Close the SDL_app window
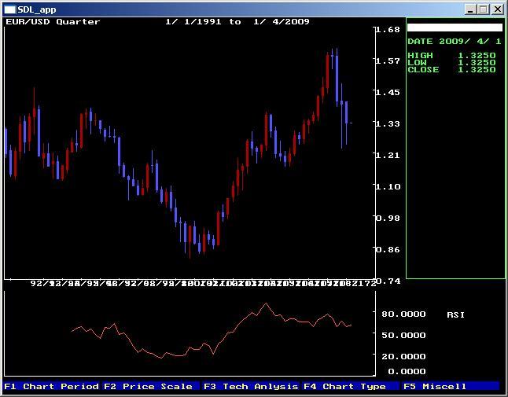This screenshot has width=508, height=397. pos(497,9)
